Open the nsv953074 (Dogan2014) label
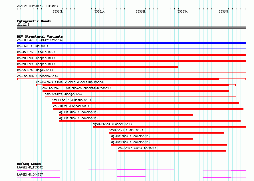Screen dimensions: 254x181 (x=35, y=70)
